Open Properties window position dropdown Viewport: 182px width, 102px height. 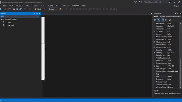coord(175,14)
